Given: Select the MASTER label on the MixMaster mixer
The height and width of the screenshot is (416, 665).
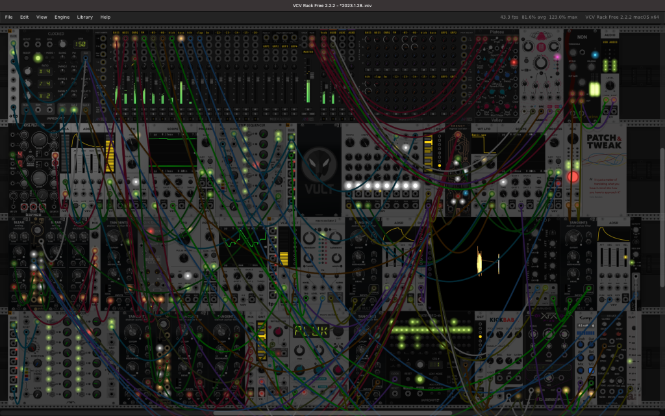Looking at the screenshot, I should pyautogui.click(x=308, y=52).
